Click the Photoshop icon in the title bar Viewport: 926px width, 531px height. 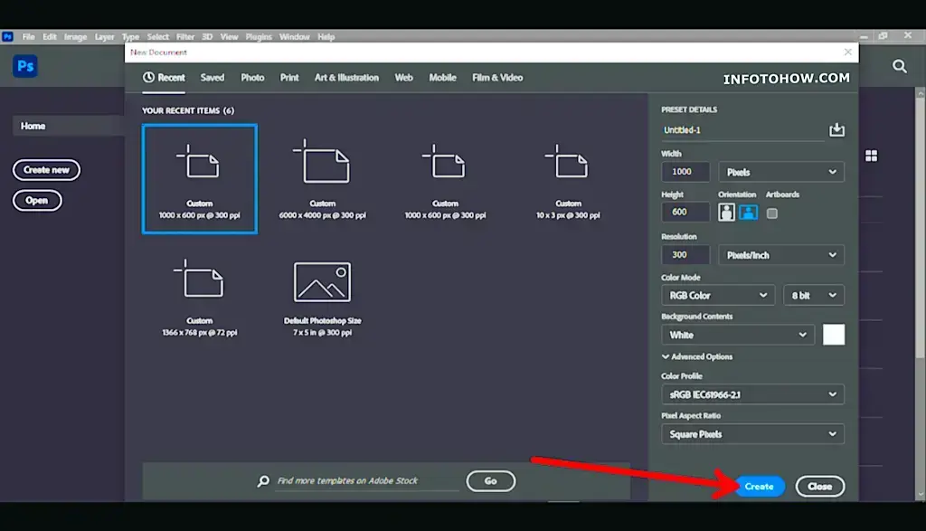coord(7,36)
